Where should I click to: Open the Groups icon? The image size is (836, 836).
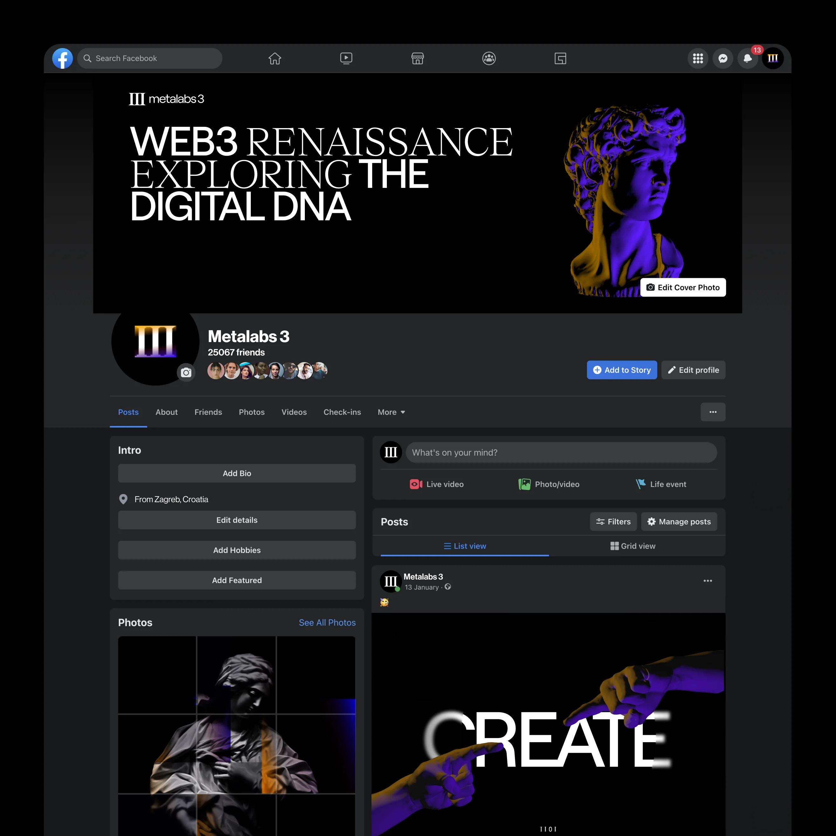click(x=489, y=58)
